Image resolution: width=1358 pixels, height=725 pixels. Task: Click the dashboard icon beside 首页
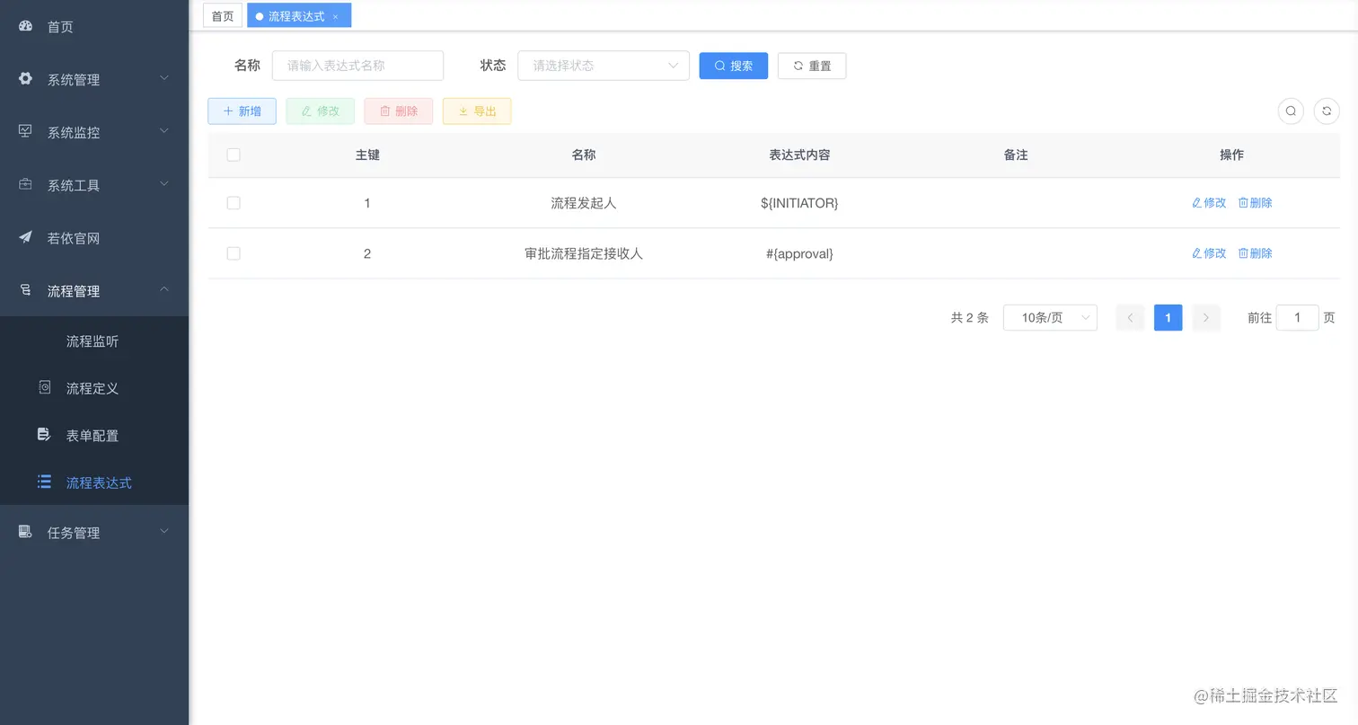click(25, 26)
